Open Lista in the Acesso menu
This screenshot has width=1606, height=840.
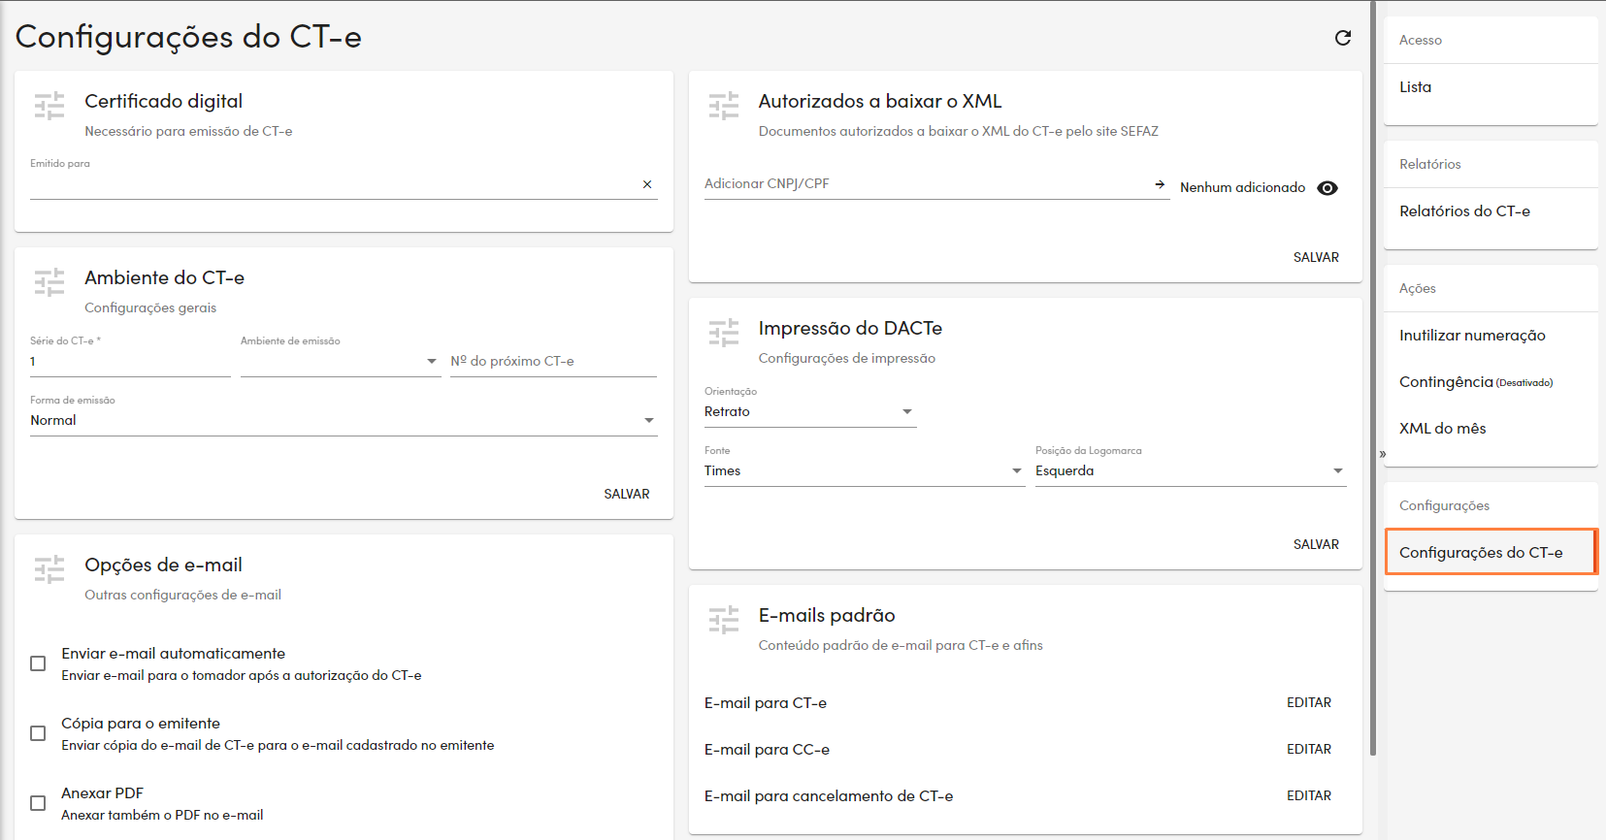point(1491,87)
